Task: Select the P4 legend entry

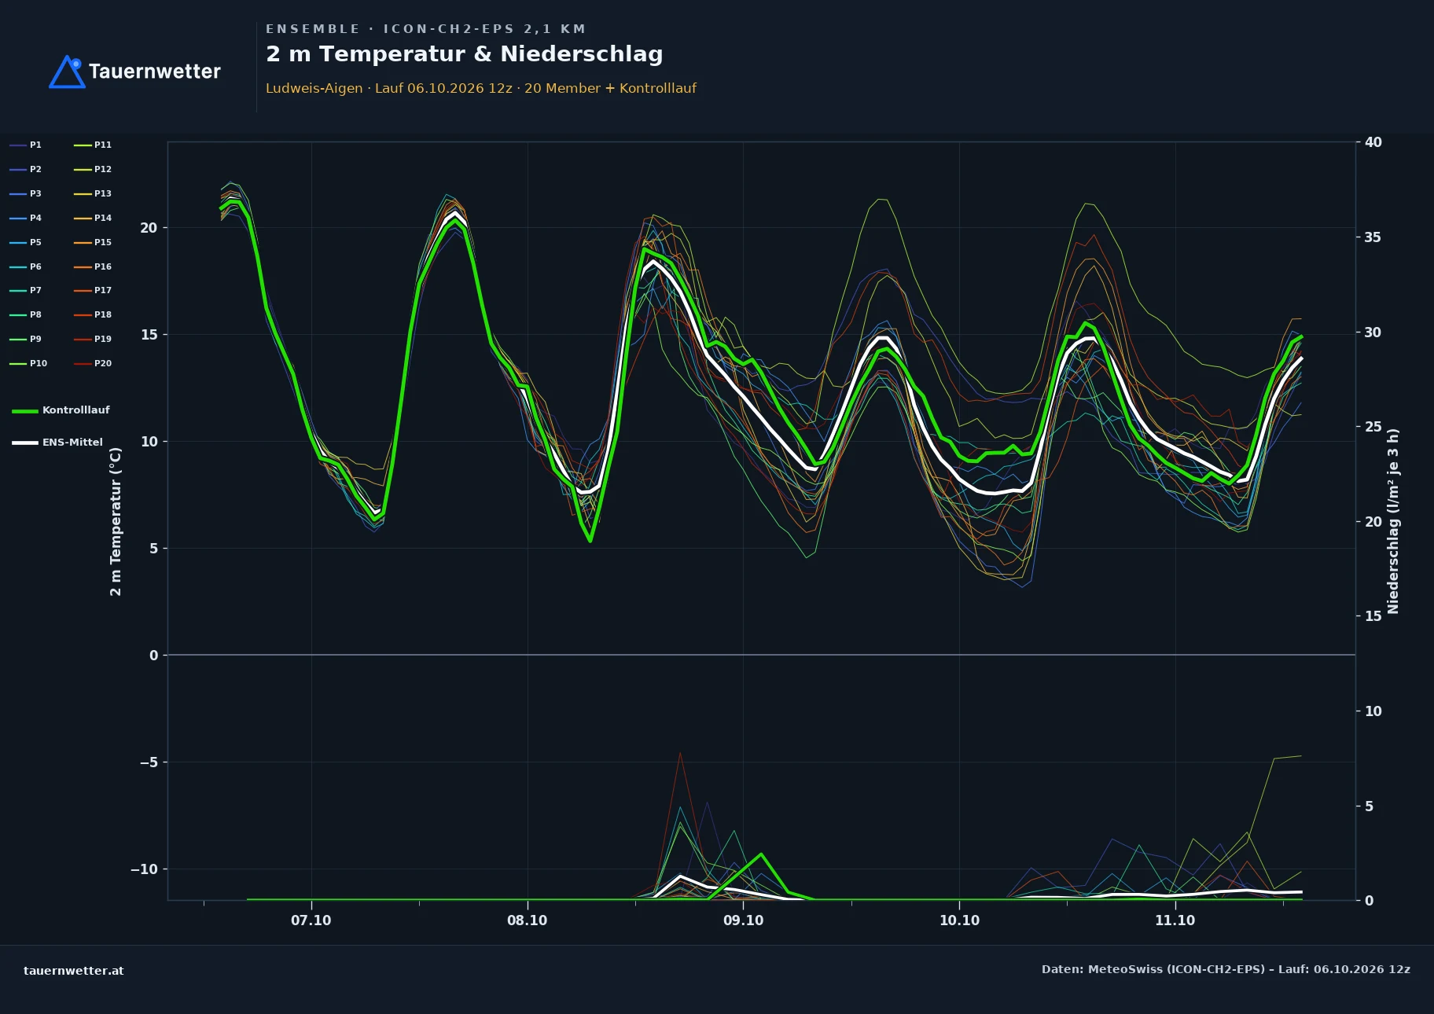Action: pyautogui.click(x=26, y=218)
